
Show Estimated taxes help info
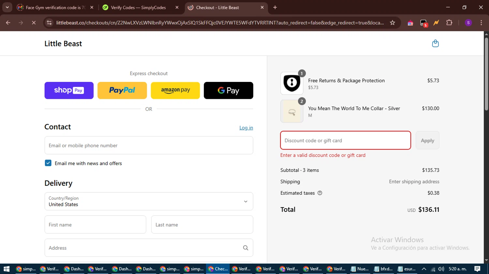click(x=320, y=193)
